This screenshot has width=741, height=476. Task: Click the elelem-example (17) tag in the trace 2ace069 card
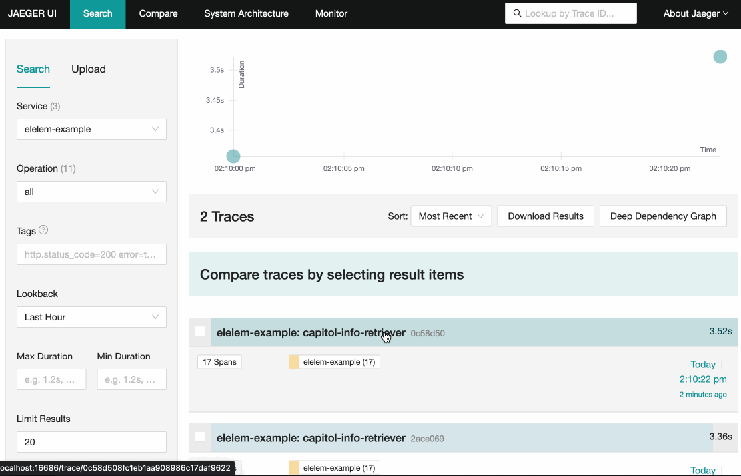(x=334, y=468)
